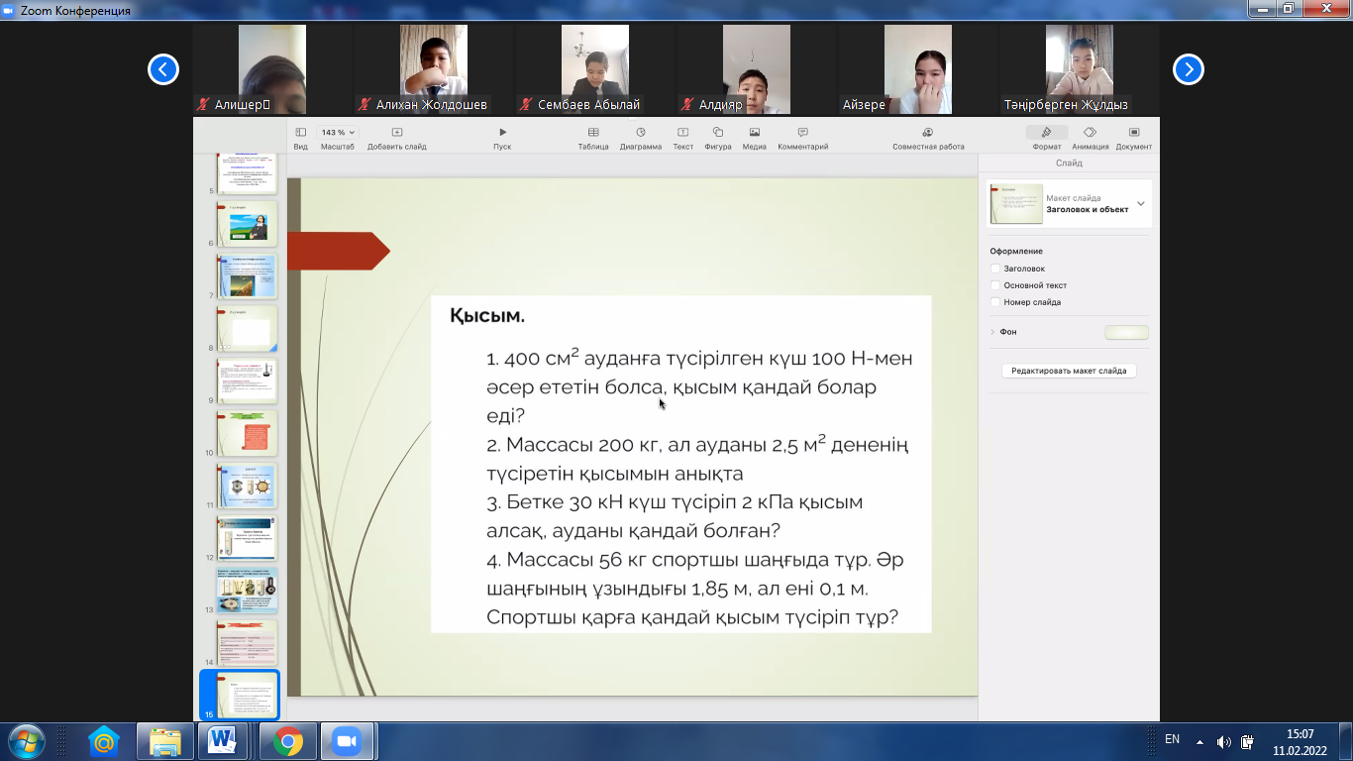The width and height of the screenshot is (1353, 761).
Task: Add a comment with Комментарий icon
Action: click(802, 133)
